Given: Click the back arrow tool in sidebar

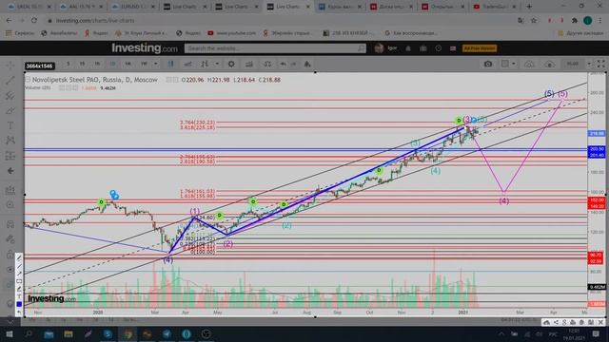Looking at the screenshot, I should tap(10, 171).
